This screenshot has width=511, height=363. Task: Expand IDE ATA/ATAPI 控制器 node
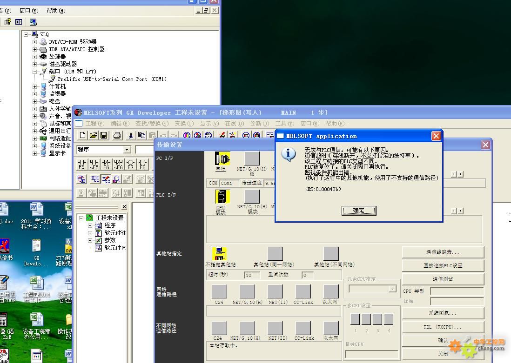[34, 49]
